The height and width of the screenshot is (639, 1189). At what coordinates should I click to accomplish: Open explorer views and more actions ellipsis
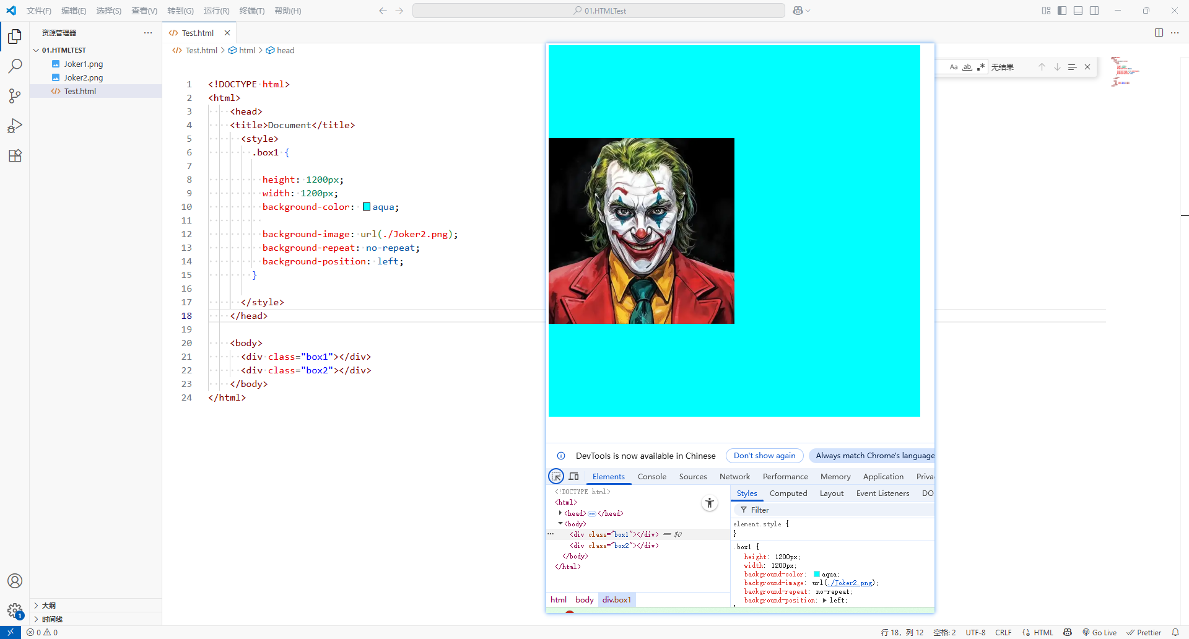click(147, 33)
